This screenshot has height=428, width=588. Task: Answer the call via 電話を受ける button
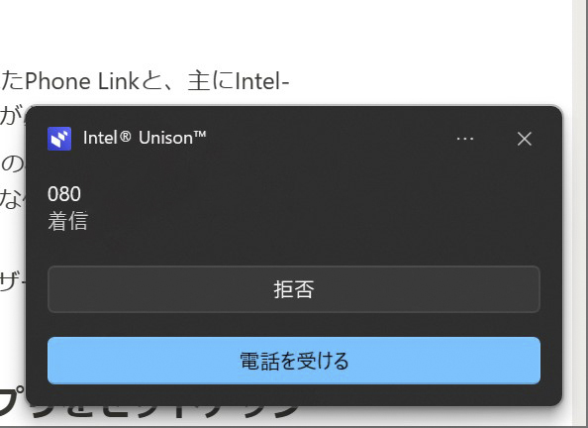pyautogui.click(x=294, y=361)
